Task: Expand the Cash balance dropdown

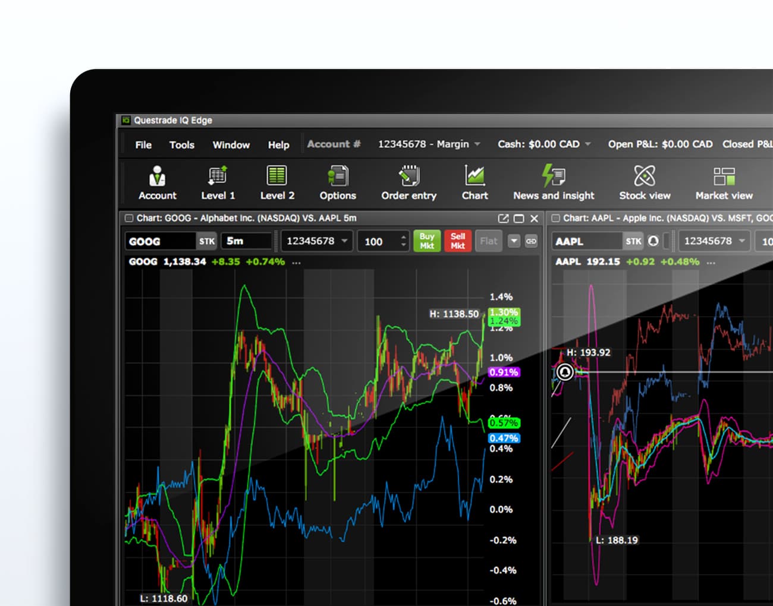Action: point(587,144)
